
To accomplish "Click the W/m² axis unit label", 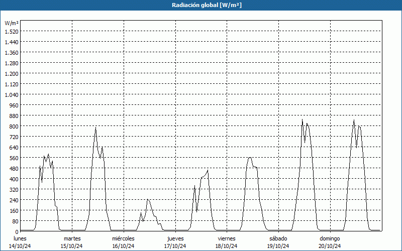I will click(12, 23).
